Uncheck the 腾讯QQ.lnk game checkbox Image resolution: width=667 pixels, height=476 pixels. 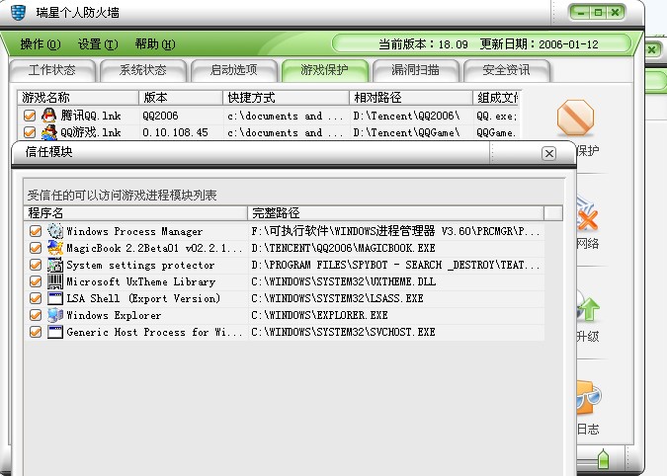coord(30,116)
